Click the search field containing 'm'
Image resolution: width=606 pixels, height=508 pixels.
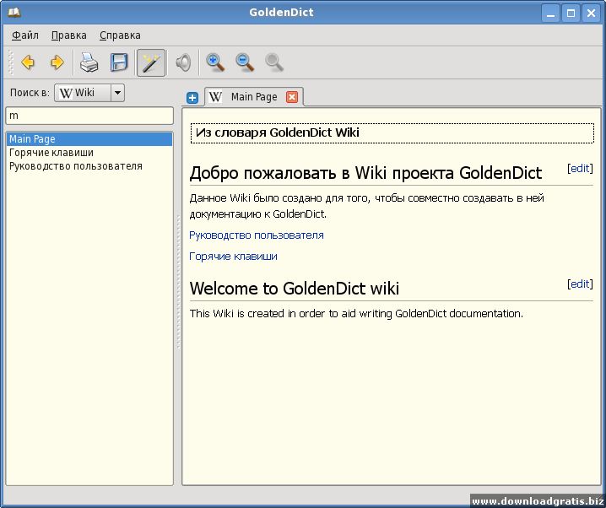coord(89,116)
